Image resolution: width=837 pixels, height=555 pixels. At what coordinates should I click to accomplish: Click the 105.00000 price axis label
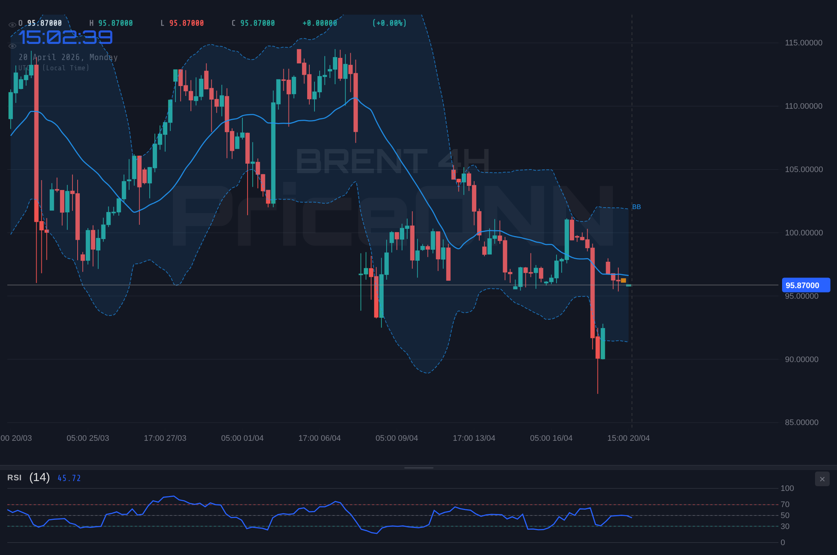tap(803, 170)
